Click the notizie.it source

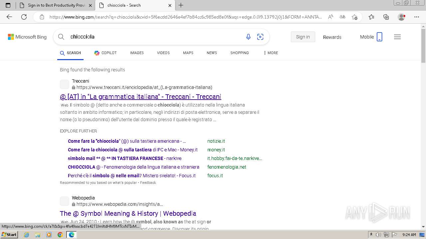pos(216,141)
